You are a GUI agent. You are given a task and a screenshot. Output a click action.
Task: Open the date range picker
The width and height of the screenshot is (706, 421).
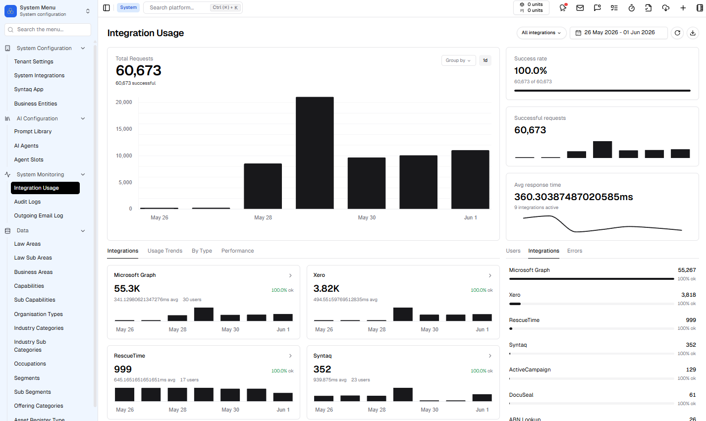[618, 33]
